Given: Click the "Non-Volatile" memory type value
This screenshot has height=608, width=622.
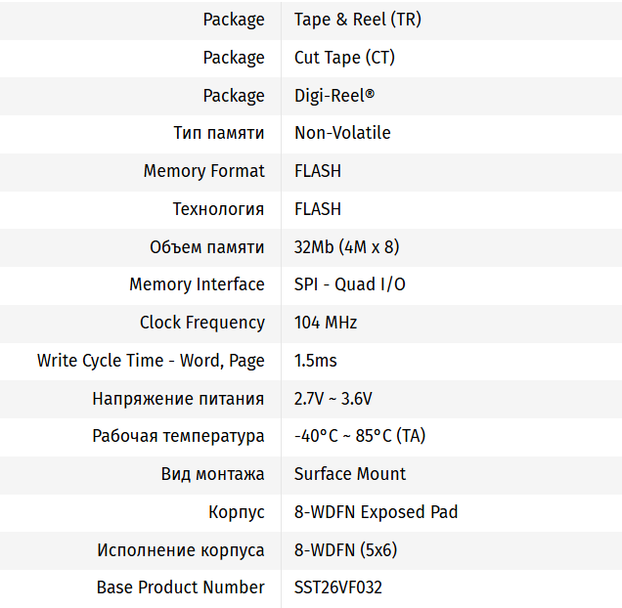Looking at the screenshot, I should [342, 133].
